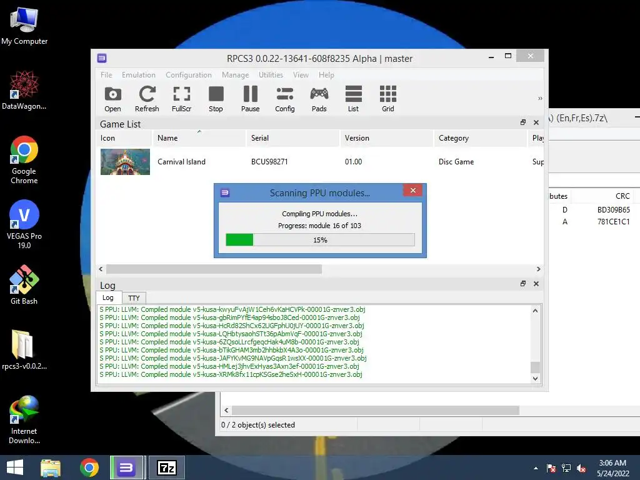Switch to the TTY tab
Screen dimensions: 640x480
tap(134, 298)
